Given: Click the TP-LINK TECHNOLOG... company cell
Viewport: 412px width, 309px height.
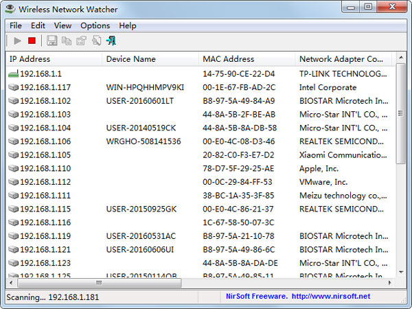Looking at the screenshot, I should tap(343, 74).
